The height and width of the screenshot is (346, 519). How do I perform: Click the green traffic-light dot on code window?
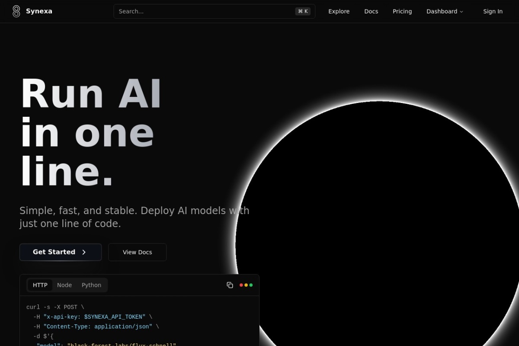point(250,285)
